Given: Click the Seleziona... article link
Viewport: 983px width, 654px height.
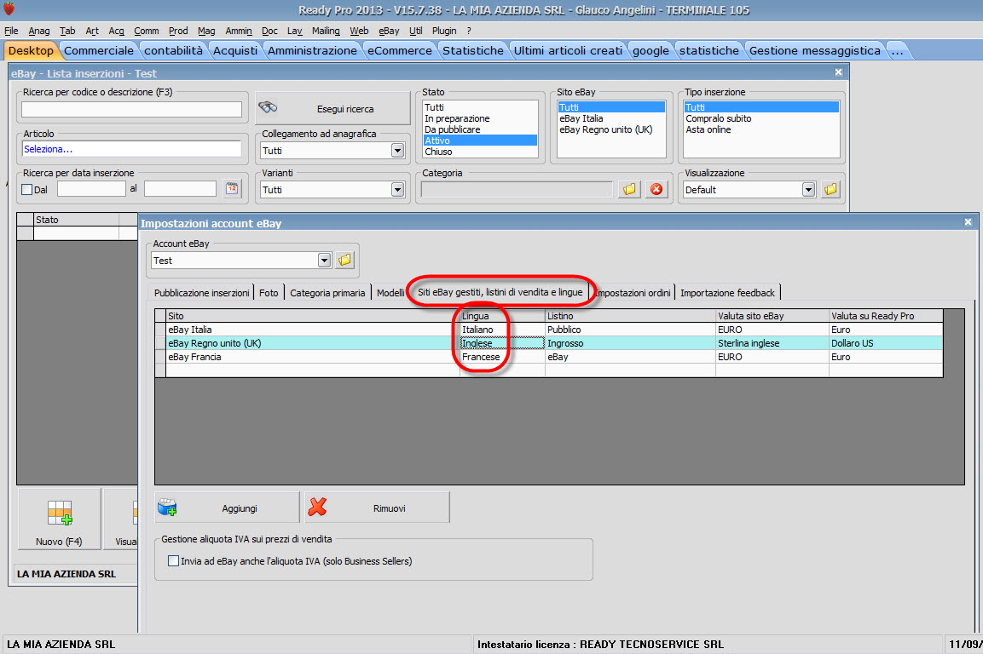Looking at the screenshot, I should tap(48, 149).
